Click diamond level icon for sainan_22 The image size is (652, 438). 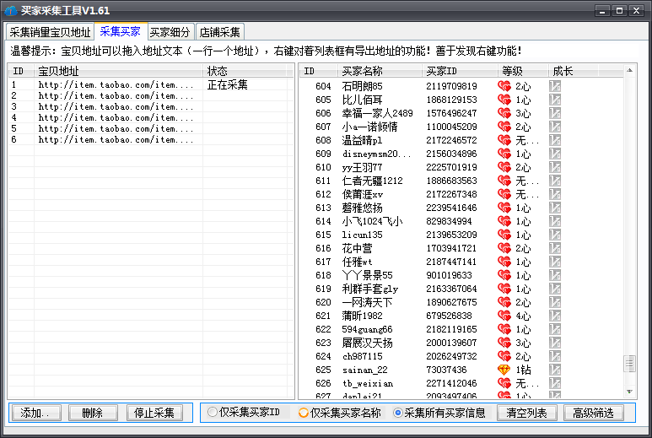coord(504,370)
